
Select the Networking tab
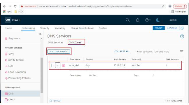(x=28, y=28)
